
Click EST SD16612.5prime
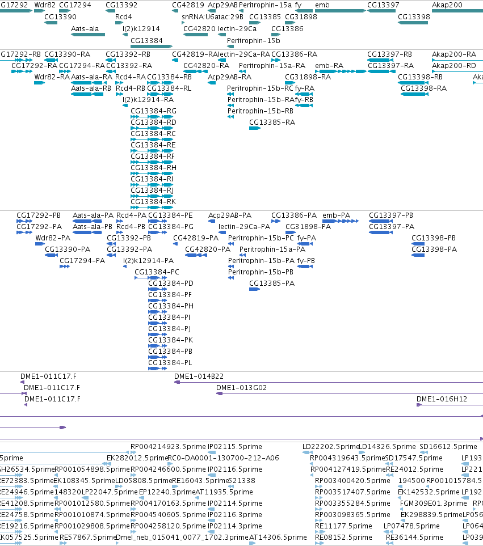[448, 446]
